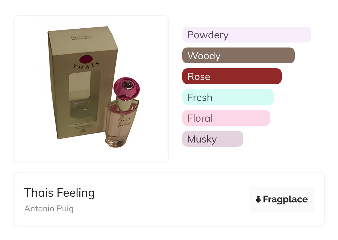Click the Fragplace wordmark text
The width and height of the screenshot is (338, 240).
click(x=285, y=199)
